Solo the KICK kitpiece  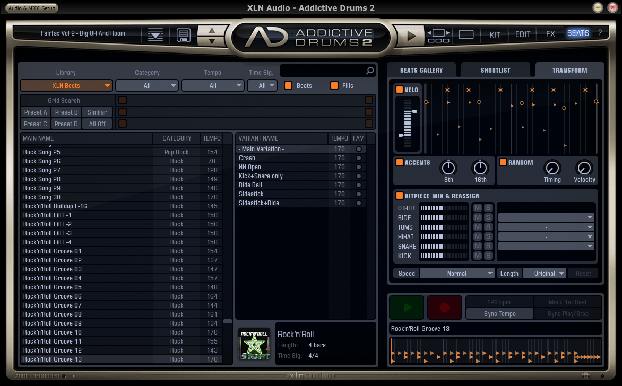(488, 256)
